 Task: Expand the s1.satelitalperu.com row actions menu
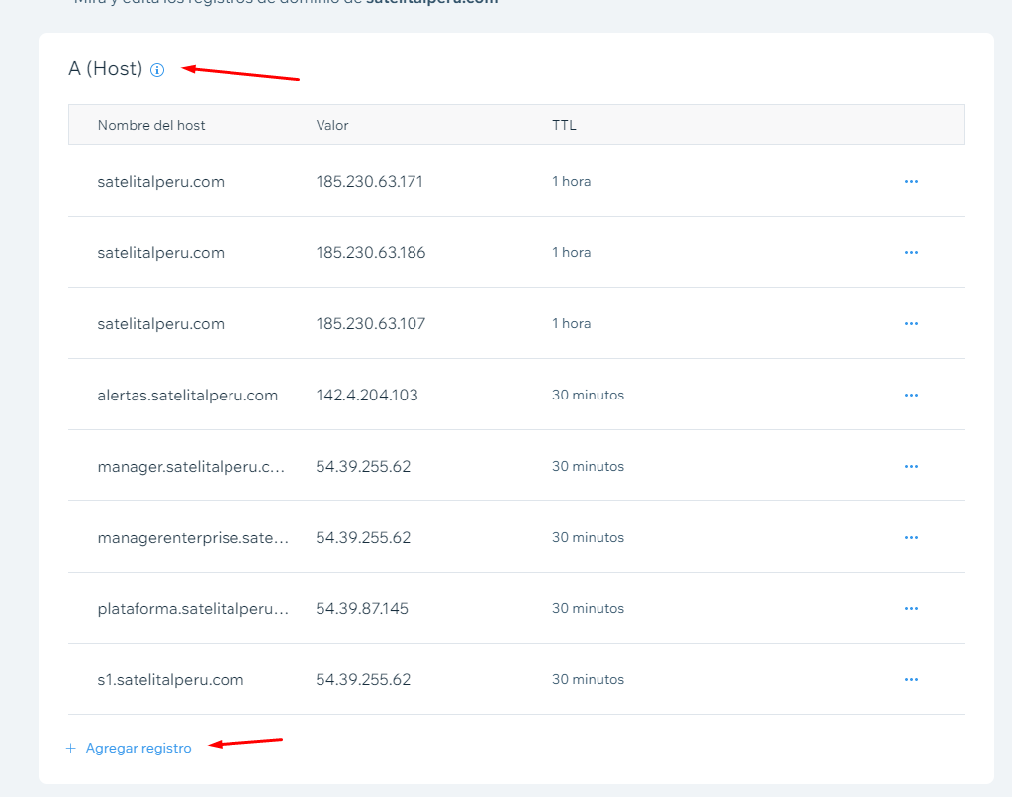point(911,680)
